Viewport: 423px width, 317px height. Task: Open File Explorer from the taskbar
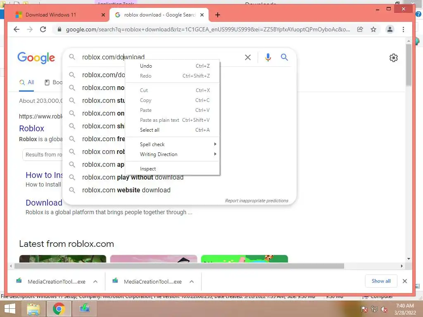(33, 309)
